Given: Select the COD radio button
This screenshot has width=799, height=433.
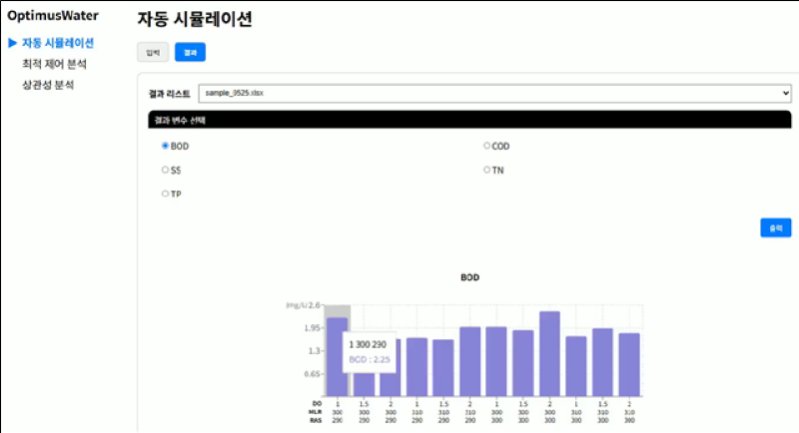Looking at the screenshot, I should click(x=487, y=146).
